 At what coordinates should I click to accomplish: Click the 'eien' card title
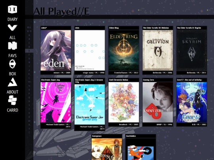pos(77,28)
